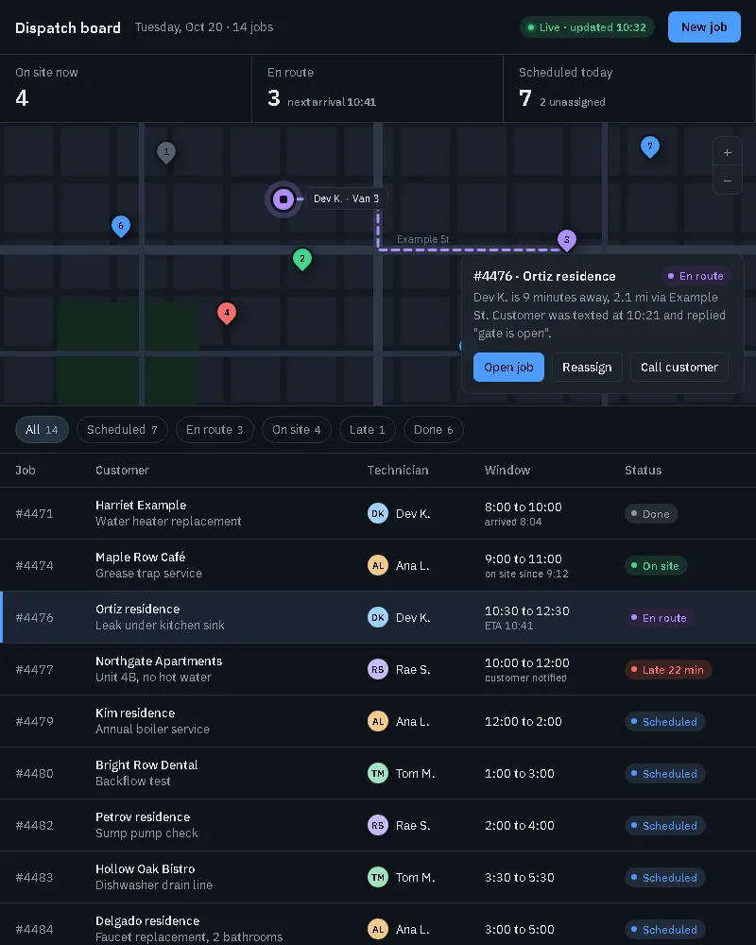Click DK avatar in Ortiz residence row
This screenshot has width=756, height=945.
coord(378,617)
